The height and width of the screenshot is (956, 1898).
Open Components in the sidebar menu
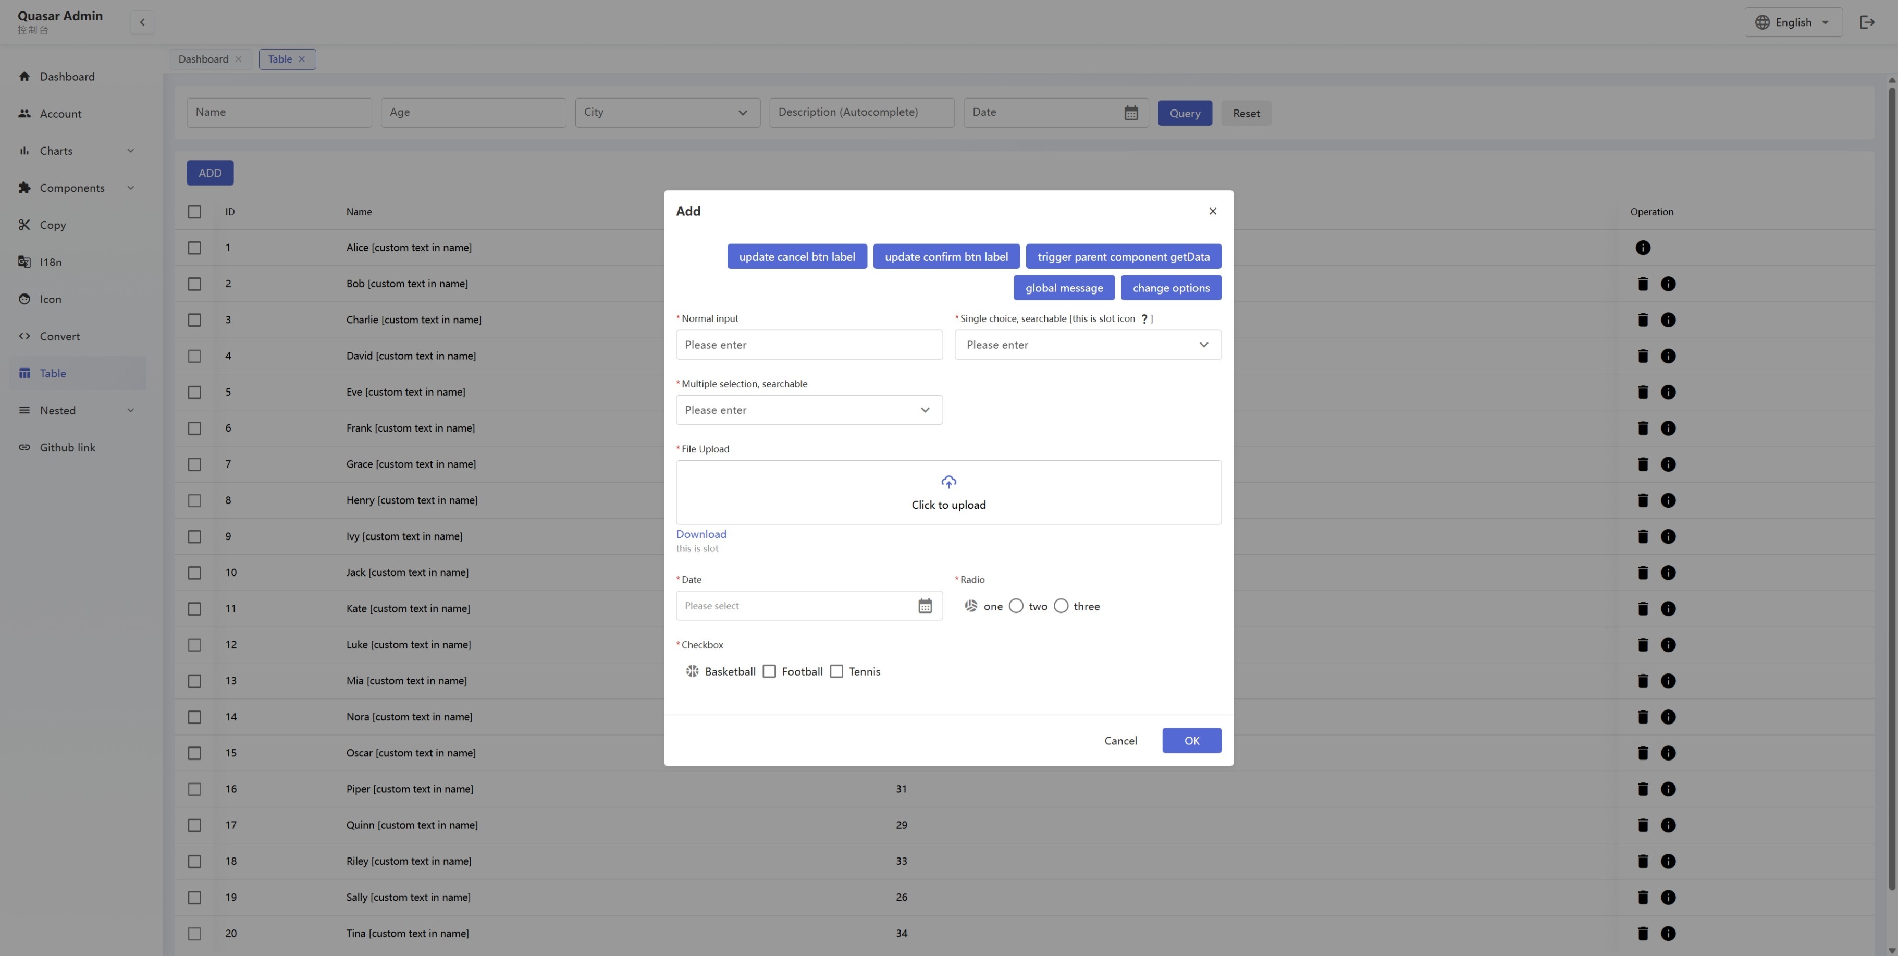tap(72, 188)
